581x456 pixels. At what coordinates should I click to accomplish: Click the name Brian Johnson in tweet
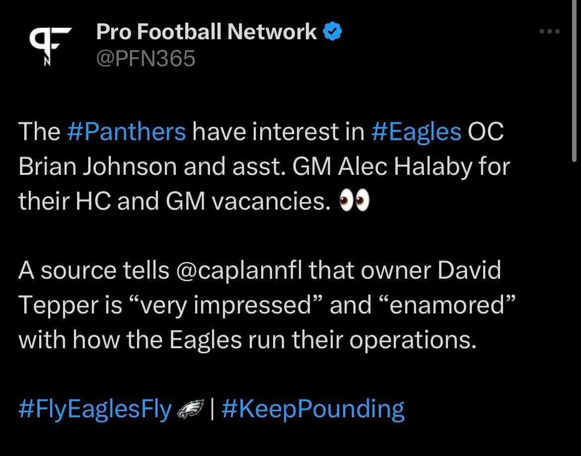click(97, 166)
